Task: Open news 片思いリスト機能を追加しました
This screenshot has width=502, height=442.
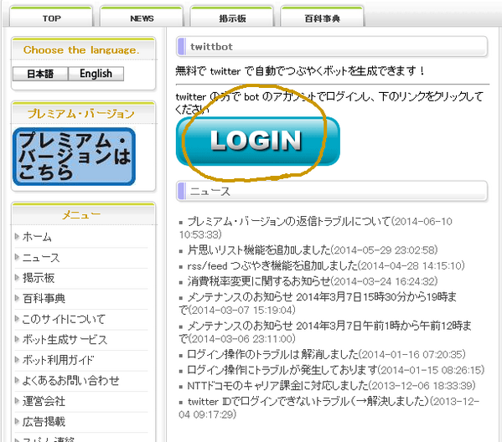Action: 259,249
